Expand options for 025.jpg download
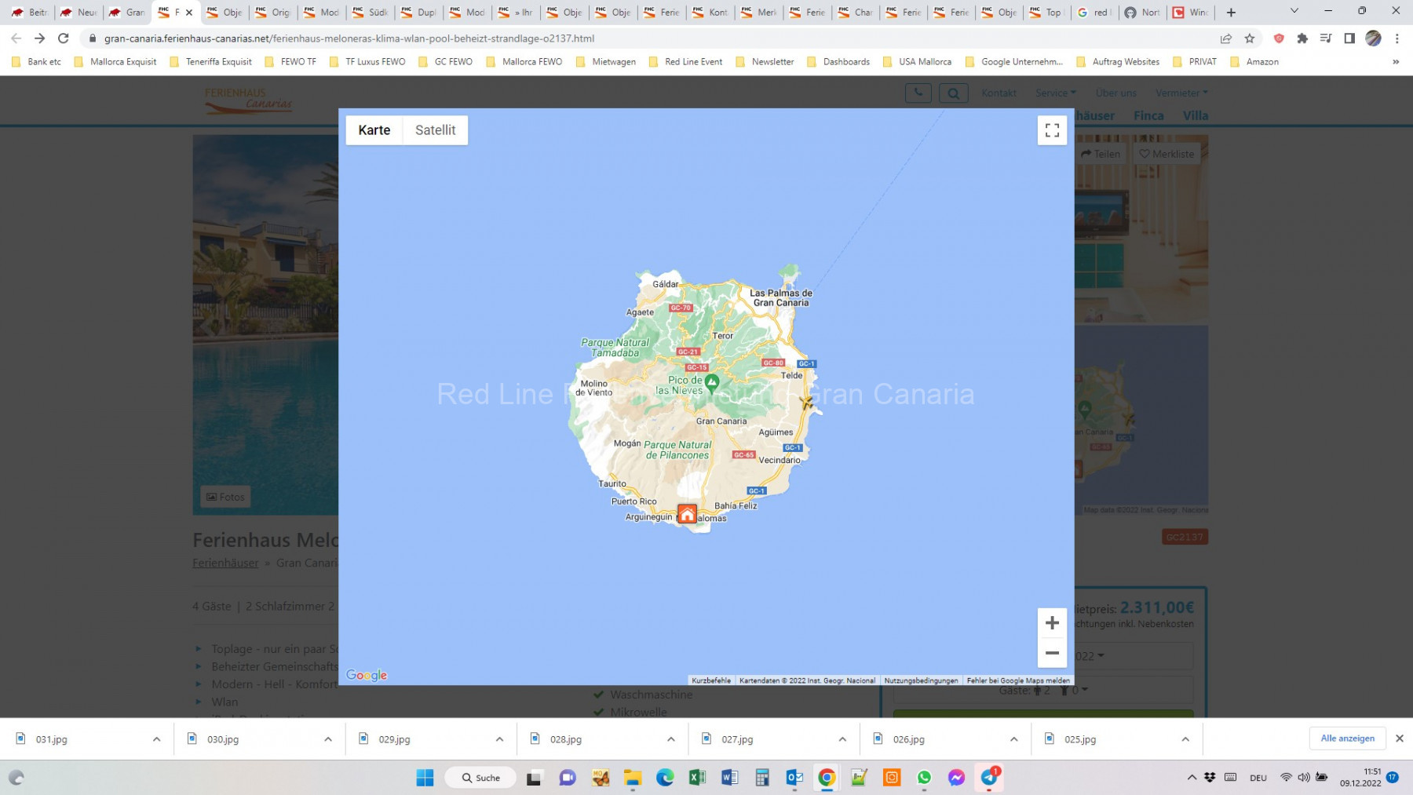This screenshot has width=1413, height=795. pos(1185,739)
